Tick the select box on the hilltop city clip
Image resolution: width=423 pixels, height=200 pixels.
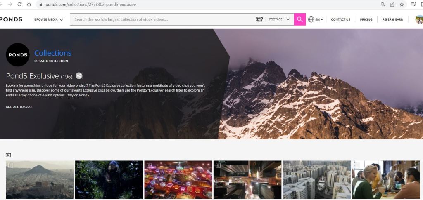click(11, 165)
